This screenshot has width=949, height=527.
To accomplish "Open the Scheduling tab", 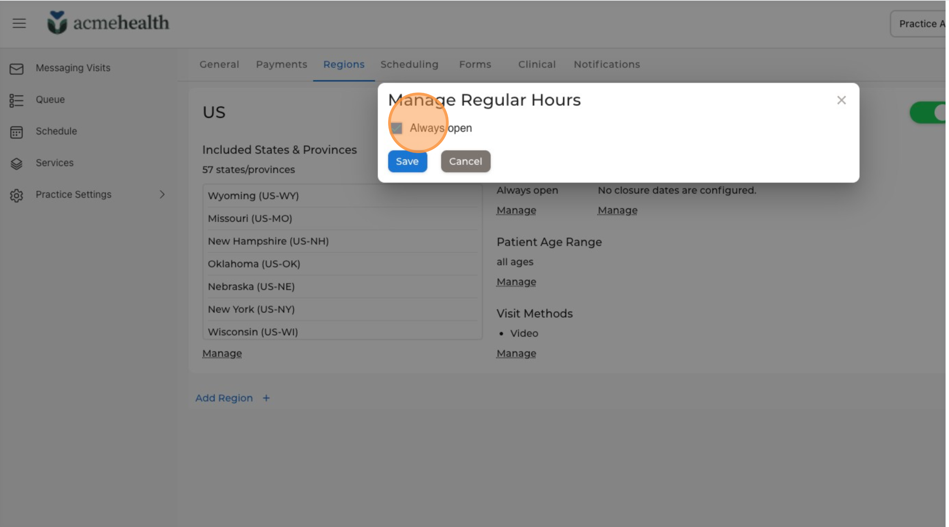I will coord(409,64).
